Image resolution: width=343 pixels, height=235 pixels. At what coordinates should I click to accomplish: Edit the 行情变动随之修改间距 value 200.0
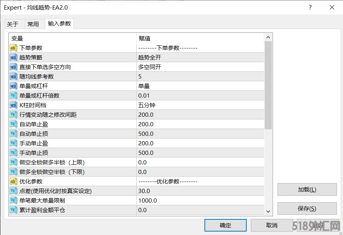click(200, 115)
